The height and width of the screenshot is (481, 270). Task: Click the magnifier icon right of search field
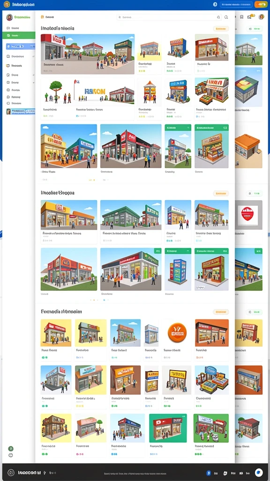click(226, 17)
